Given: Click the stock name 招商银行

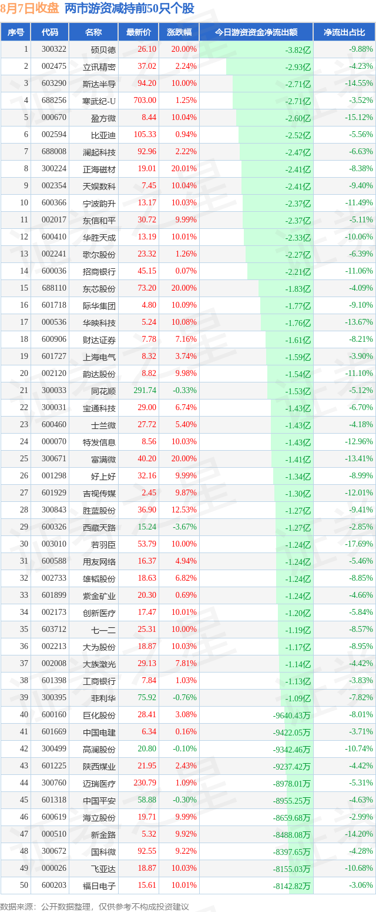Looking at the screenshot, I should tap(99, 271).
